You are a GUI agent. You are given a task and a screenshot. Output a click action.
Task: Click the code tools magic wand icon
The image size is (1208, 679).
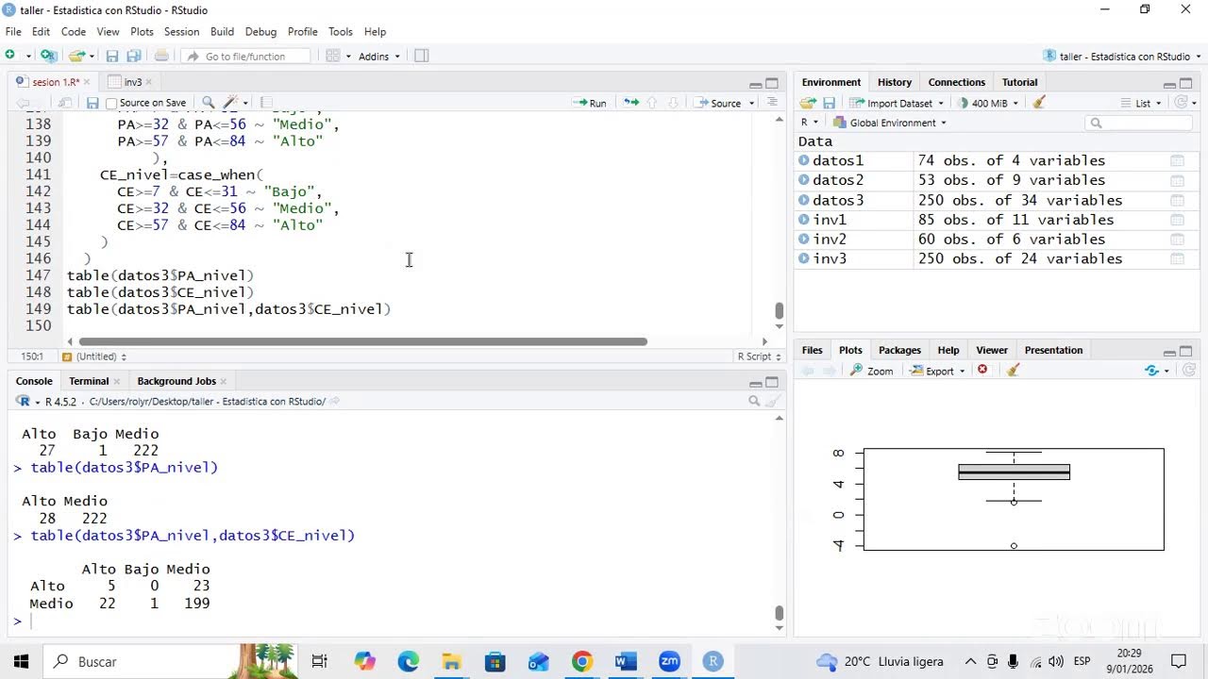coord(230,103)
